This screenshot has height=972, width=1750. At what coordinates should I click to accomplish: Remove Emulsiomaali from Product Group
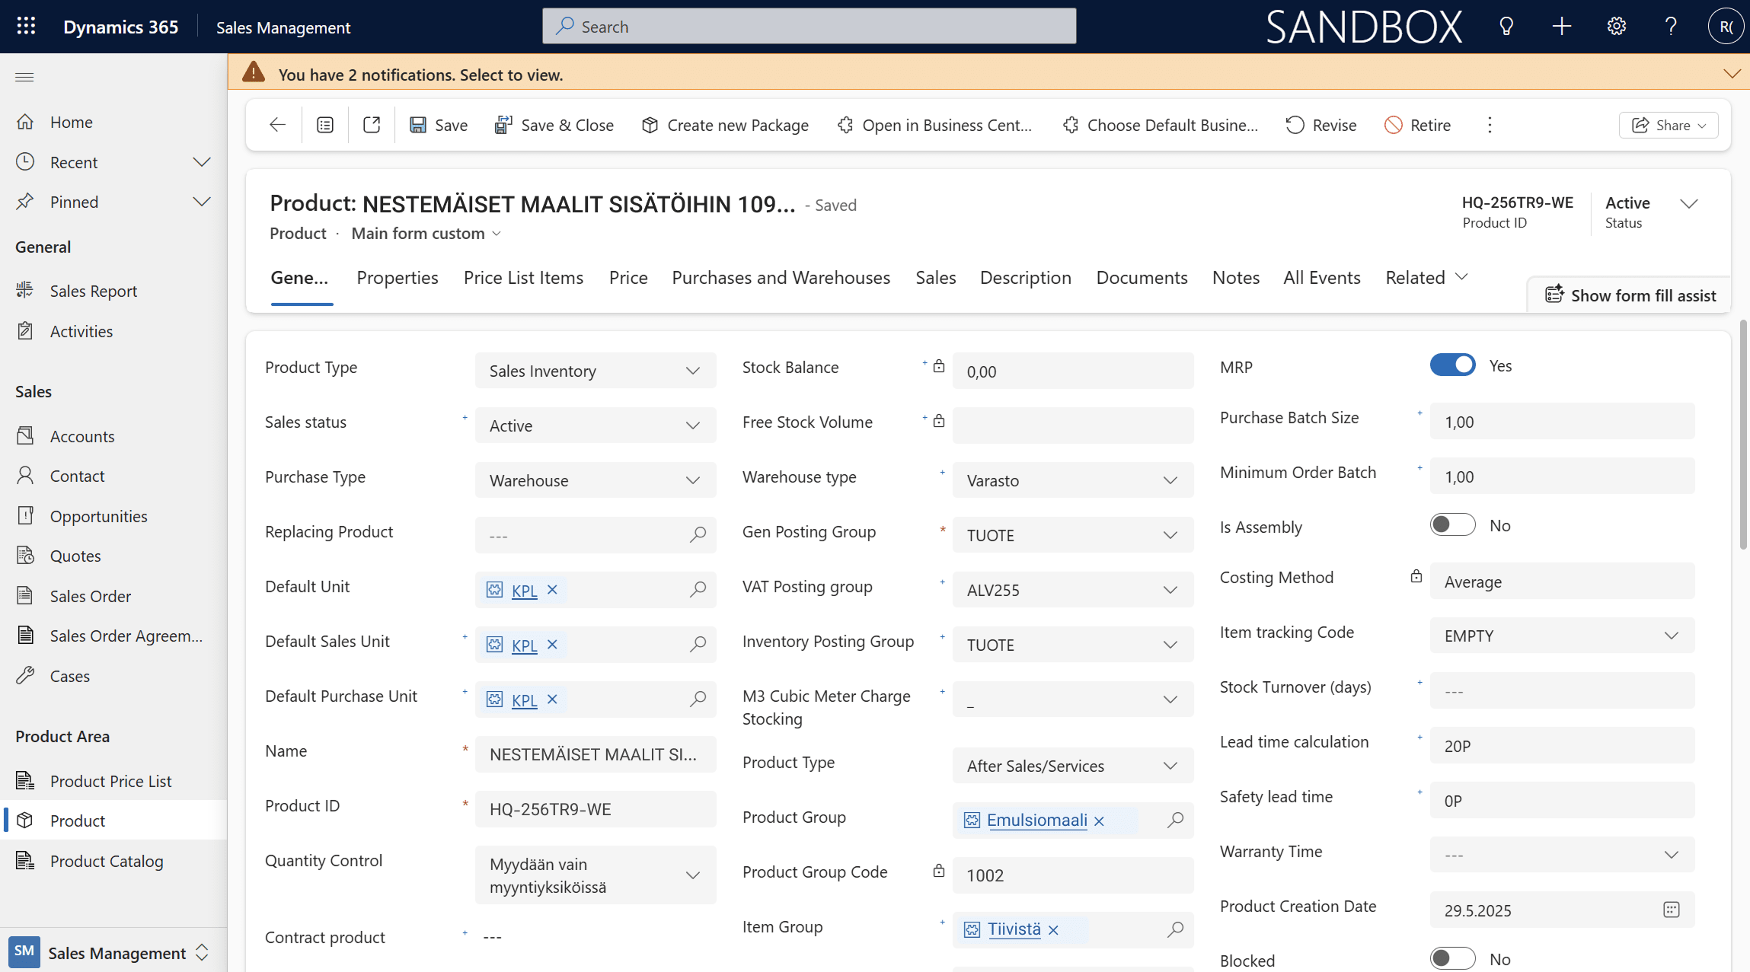pyautogui.click(x=1099, y=821)
